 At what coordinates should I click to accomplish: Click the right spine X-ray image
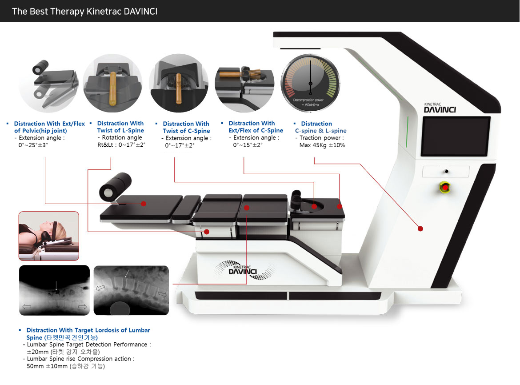(x=131, y=290)
